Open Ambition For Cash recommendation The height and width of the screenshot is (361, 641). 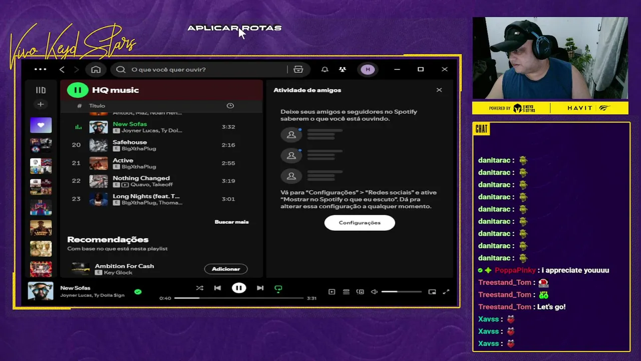124,266
